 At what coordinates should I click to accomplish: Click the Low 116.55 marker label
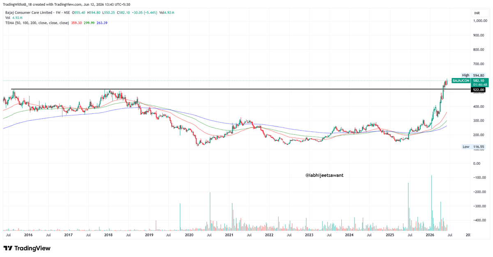pyautogui.click(x=473, y=147)
